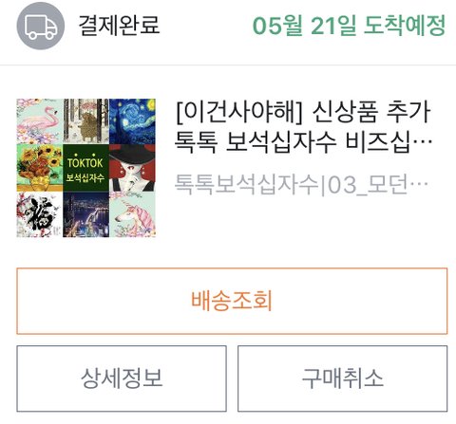
Task: Expand the truncated title ellipsis
Action: point(423,145)
